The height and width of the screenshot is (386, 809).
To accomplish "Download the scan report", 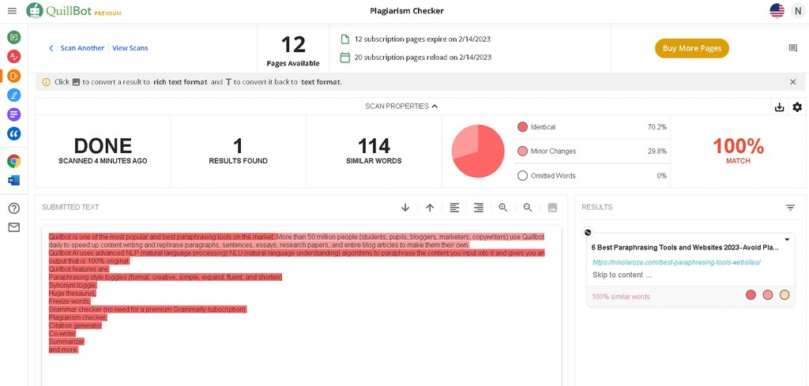I will tap(780, 107).
